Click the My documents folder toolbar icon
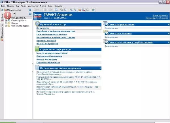Screen dimensions: 170x123 coord(80,10)
